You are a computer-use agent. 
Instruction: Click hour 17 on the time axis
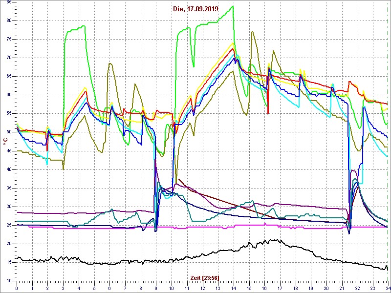280,289
